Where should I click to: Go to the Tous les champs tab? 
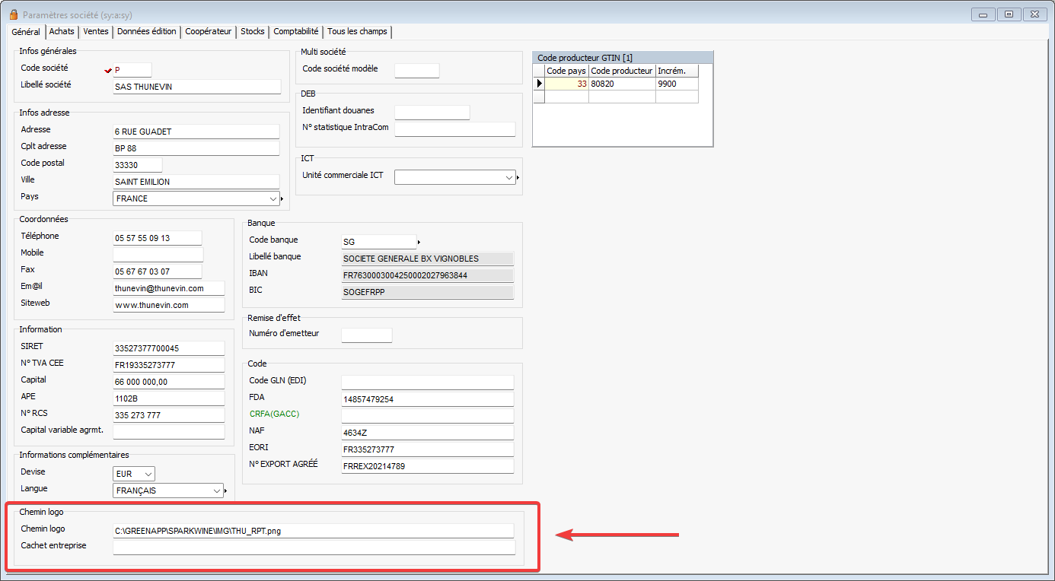(357, 31)
